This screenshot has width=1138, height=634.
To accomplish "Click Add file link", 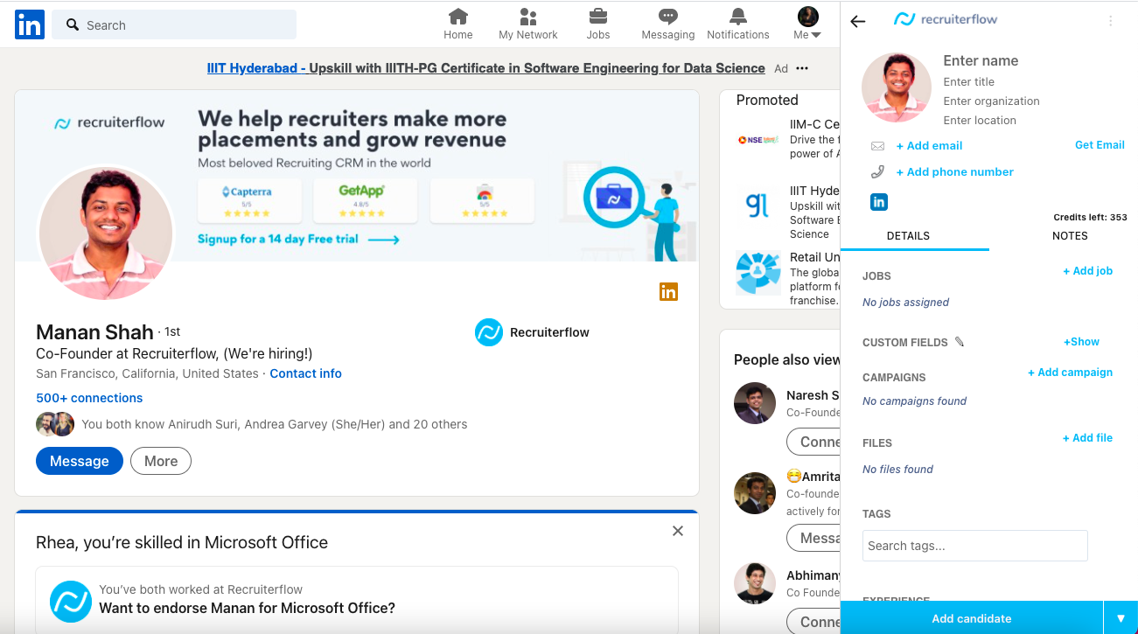I will point(1087,438).
